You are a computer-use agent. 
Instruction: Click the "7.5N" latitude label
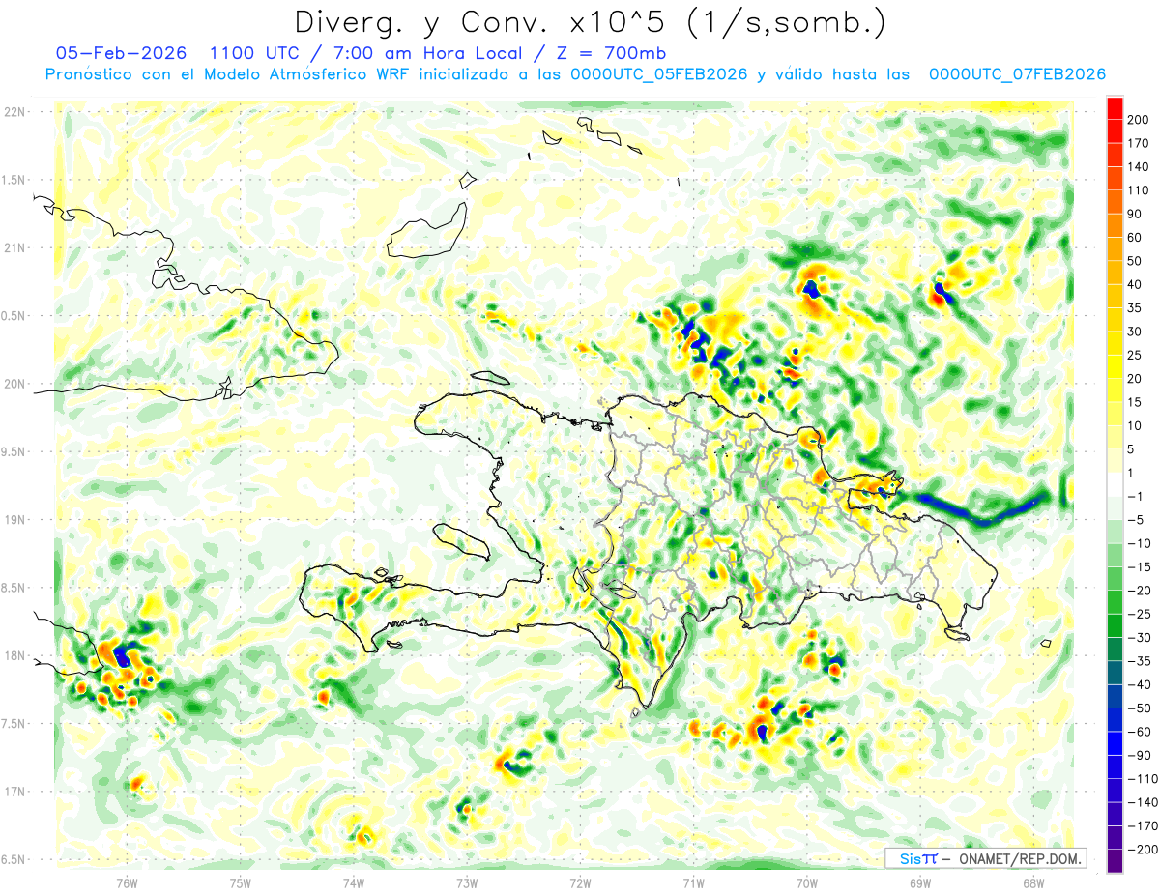(x=14, y=724)
